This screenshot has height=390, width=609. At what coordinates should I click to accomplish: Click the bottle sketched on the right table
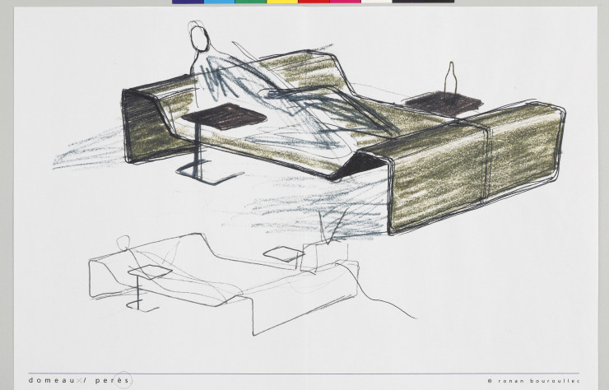pos(450,79)
